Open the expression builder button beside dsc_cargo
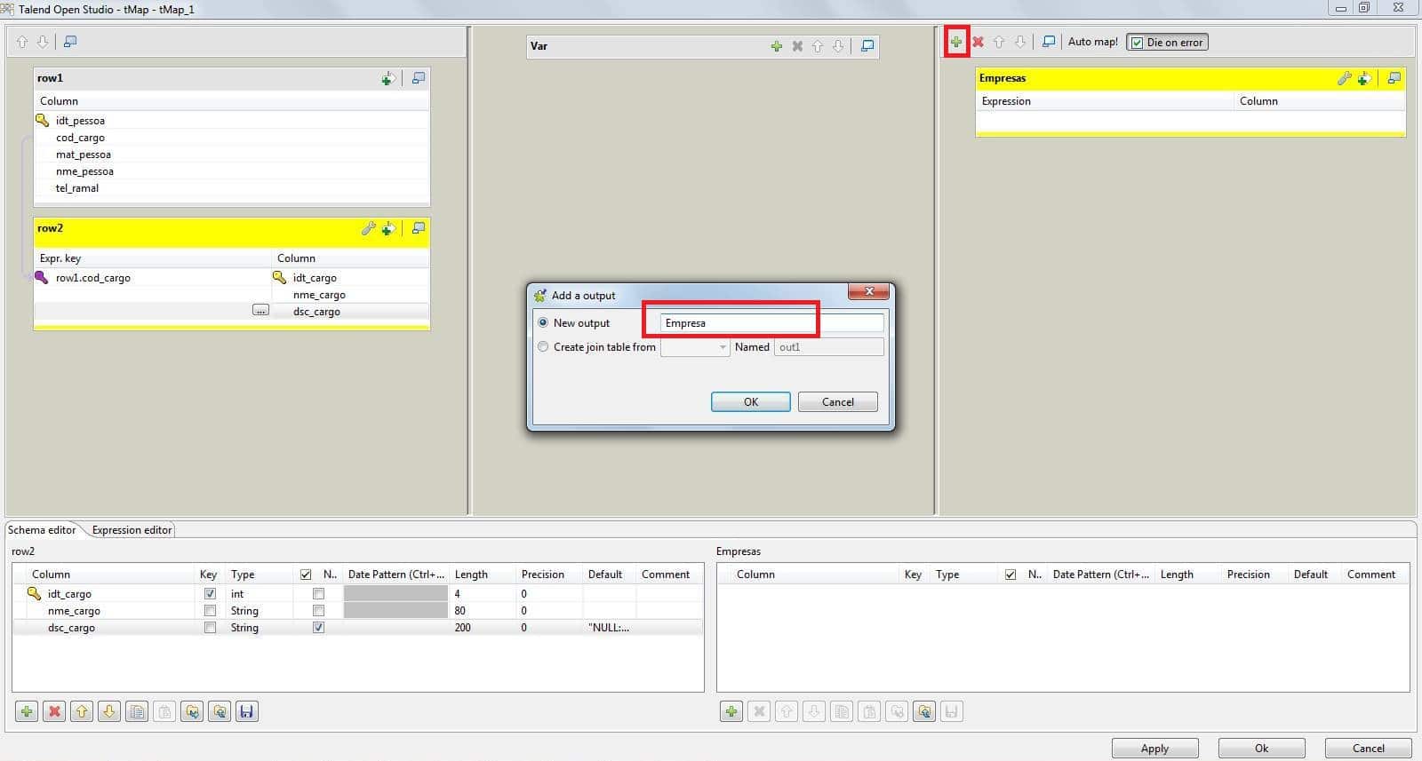1422x761 pixels. click(260, 311)
